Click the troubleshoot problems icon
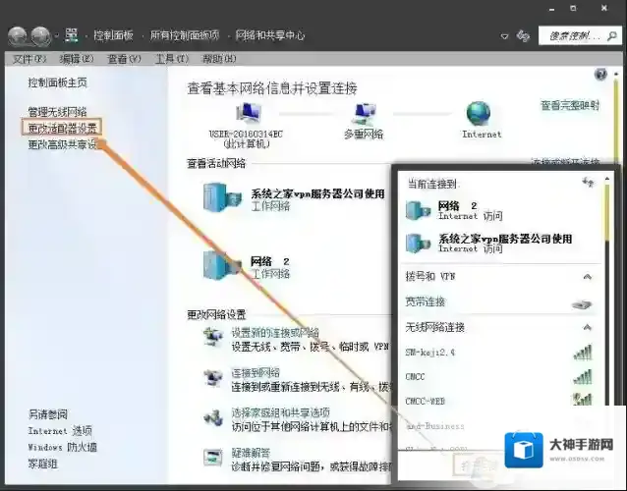The width and height of the screenshot is (627, 491). pyautogui.click(x=212, y=458)
